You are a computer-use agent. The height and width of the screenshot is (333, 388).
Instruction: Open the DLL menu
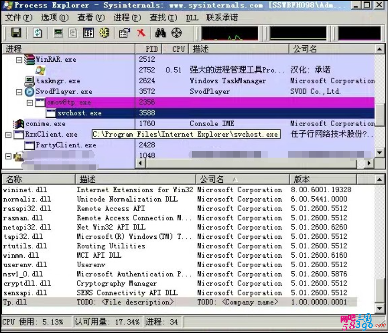[x=192, y=18]
